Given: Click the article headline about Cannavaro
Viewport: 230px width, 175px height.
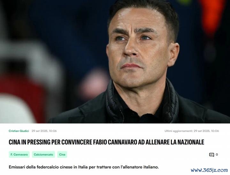Looking at the screenshot, I should point(106,142).
